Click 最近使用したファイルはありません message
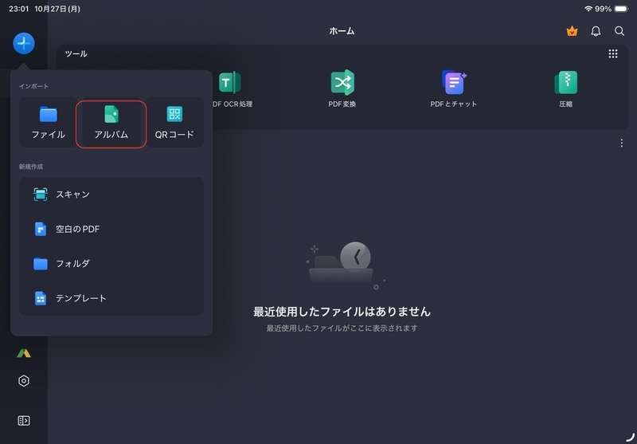637x444 pixels. click(342, 312)
